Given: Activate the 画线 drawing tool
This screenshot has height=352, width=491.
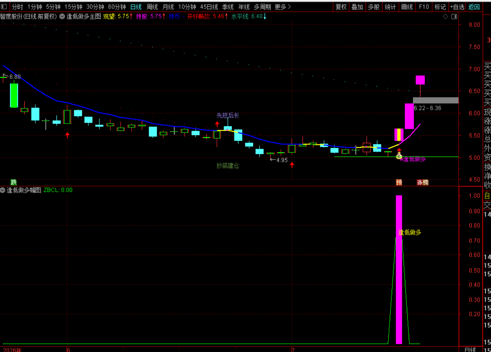Looking at the screenshot, I should point(407,7).
